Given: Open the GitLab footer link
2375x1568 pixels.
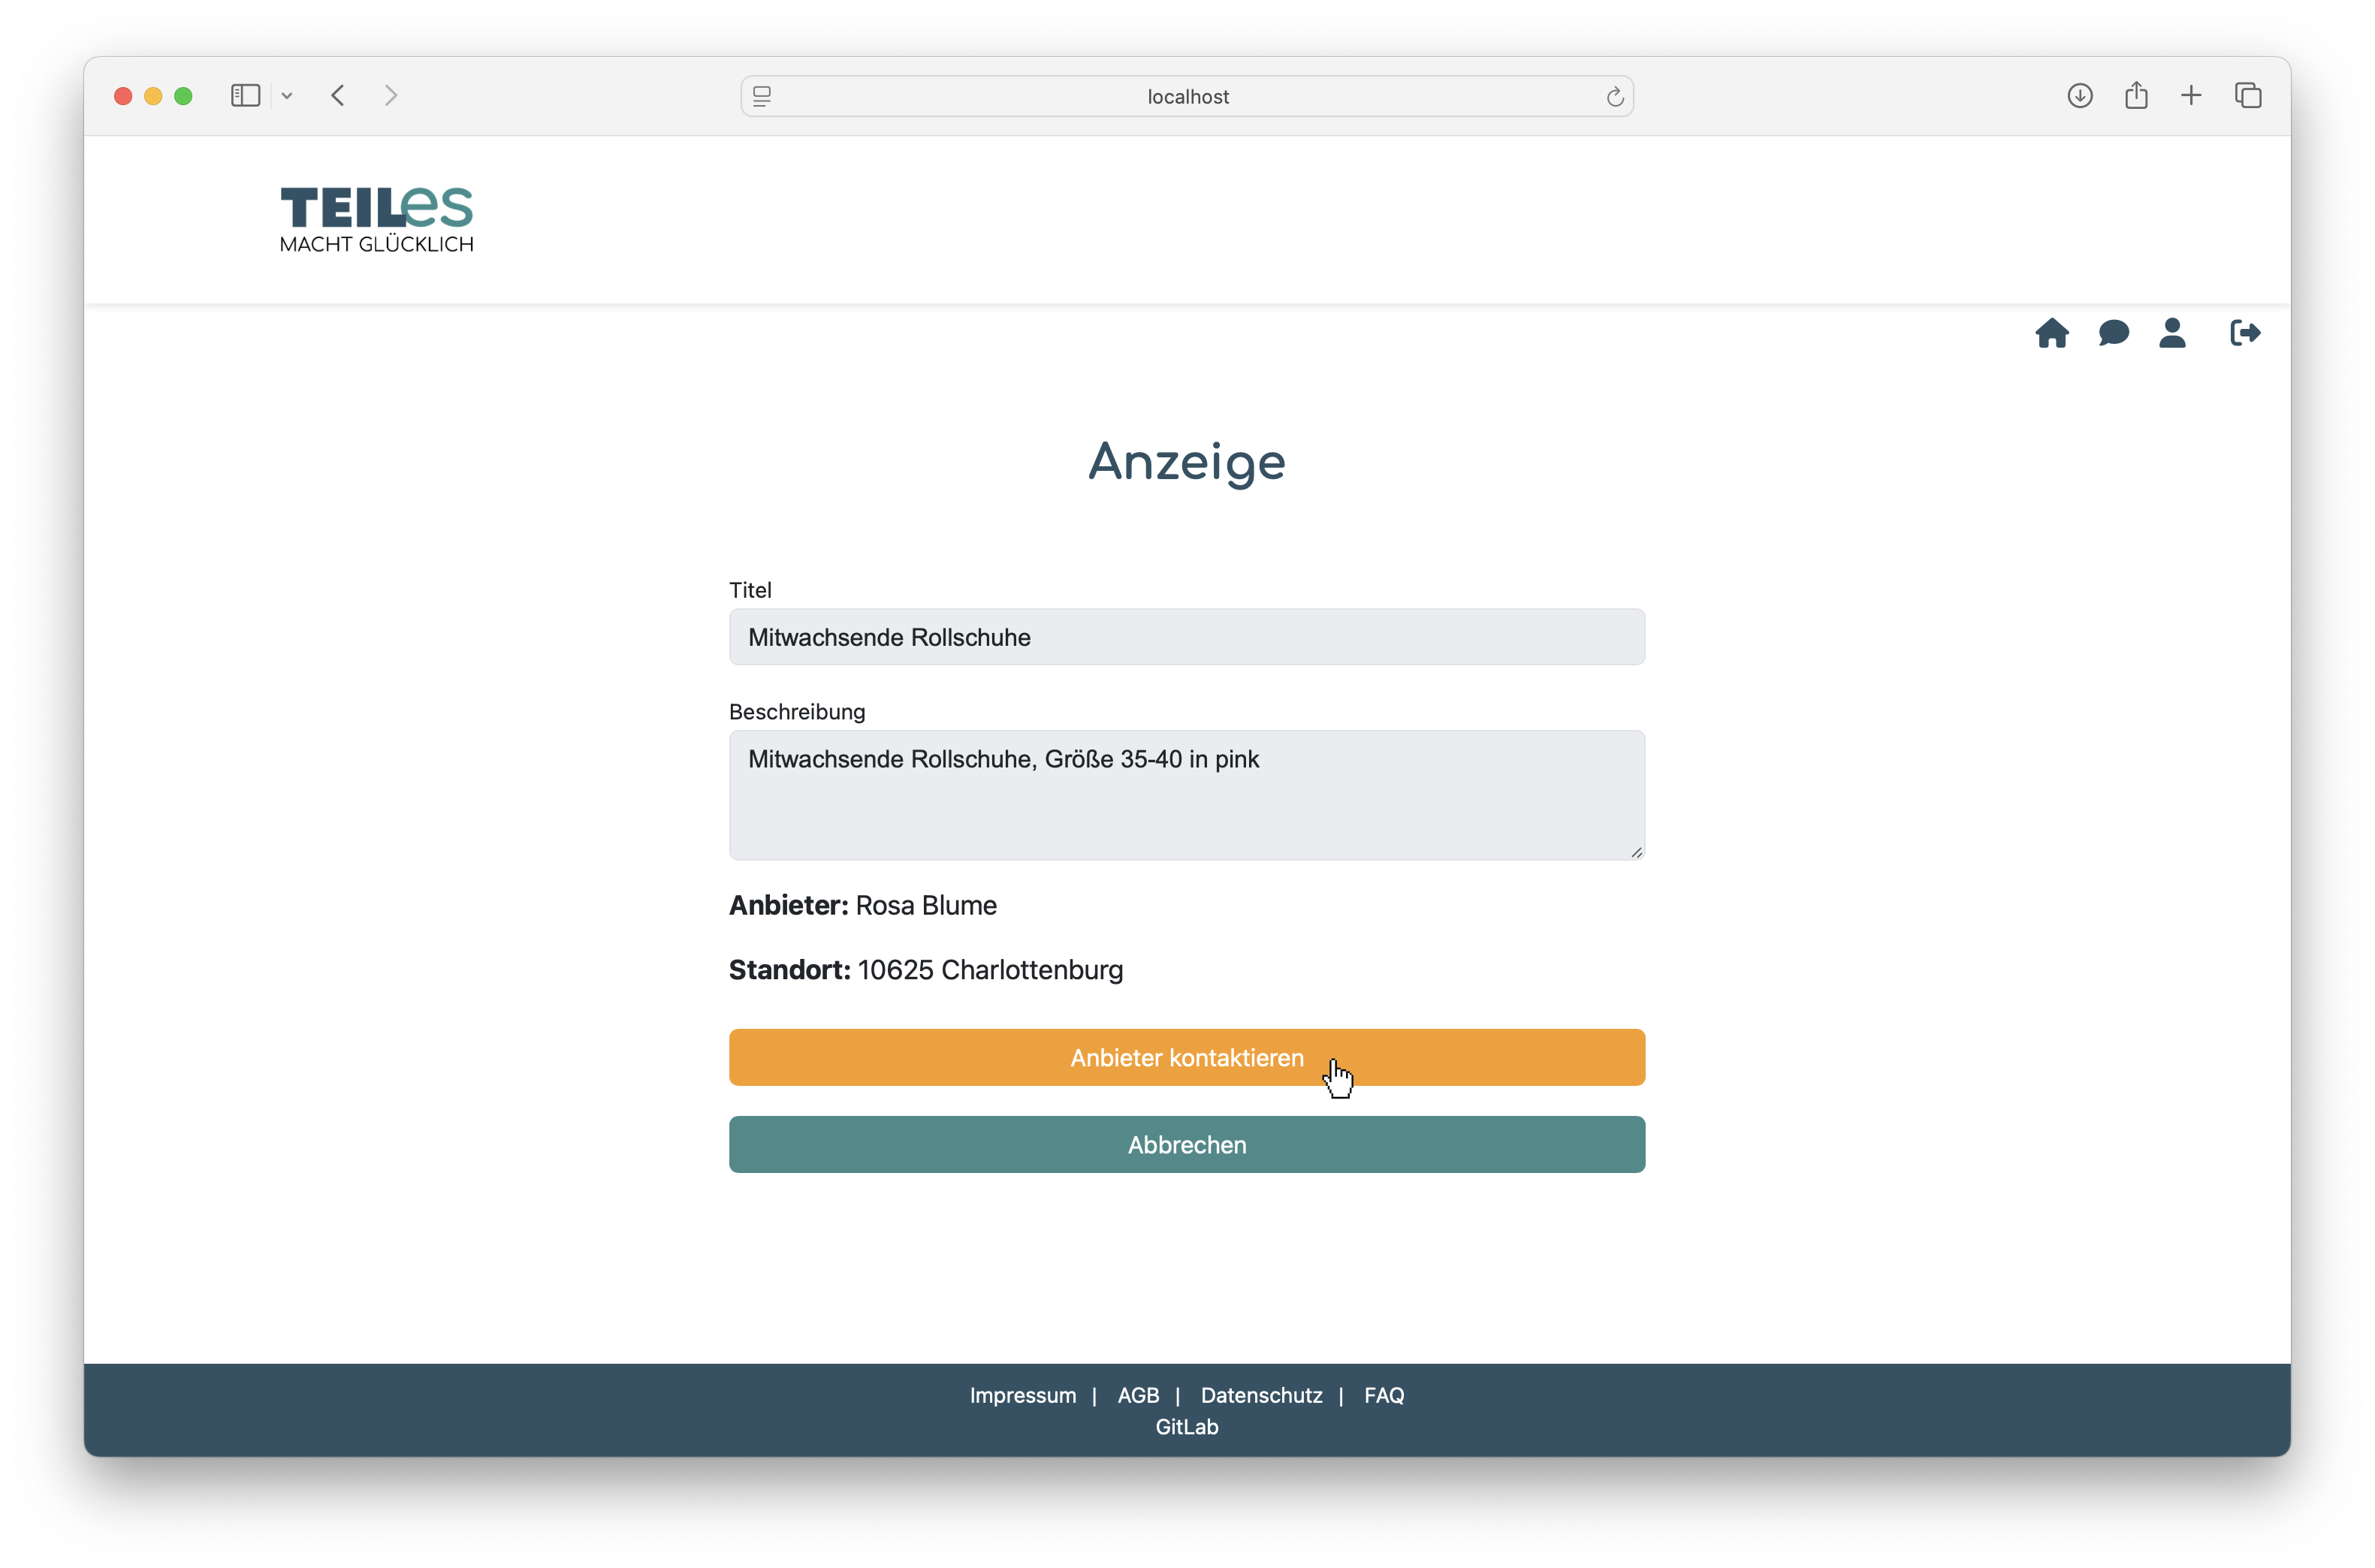Looking at the screenshot, I should [1187, 1427].
